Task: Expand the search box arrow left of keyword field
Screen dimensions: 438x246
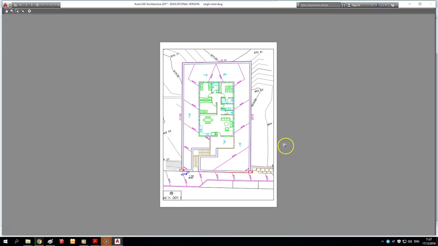Action: pos(298,5)
